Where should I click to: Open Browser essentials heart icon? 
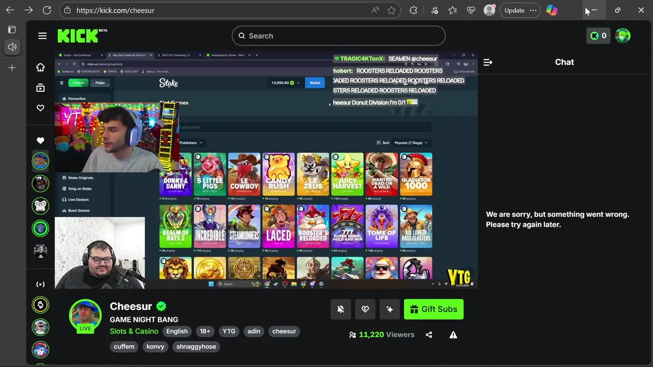point(471,10)
